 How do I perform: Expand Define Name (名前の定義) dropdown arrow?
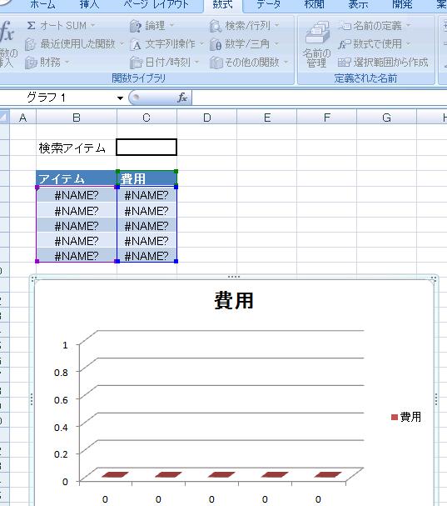point(409,26)
